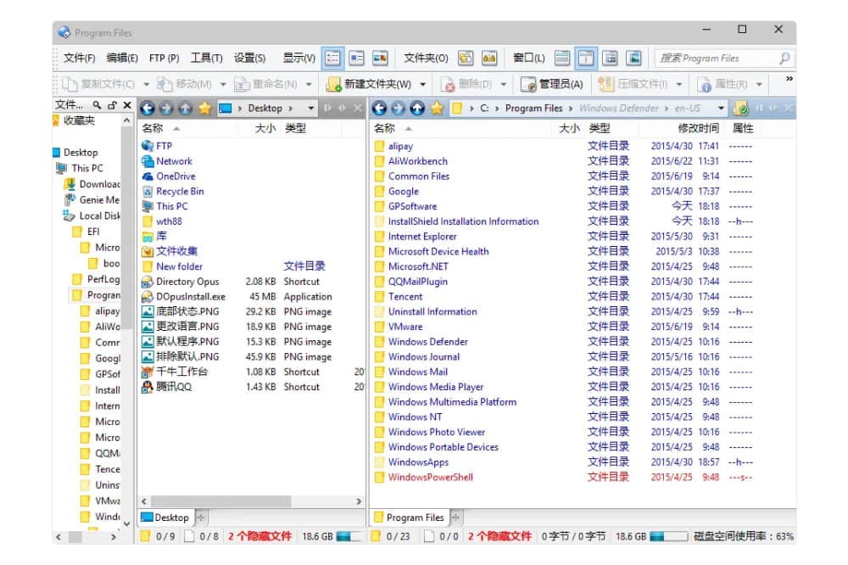Open the FTP (P) menu
Screen dimensions: 848x565
[164, 58]
